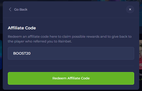
Task: Click the Affiliate Code heading
Action: [x=22, y=28]
